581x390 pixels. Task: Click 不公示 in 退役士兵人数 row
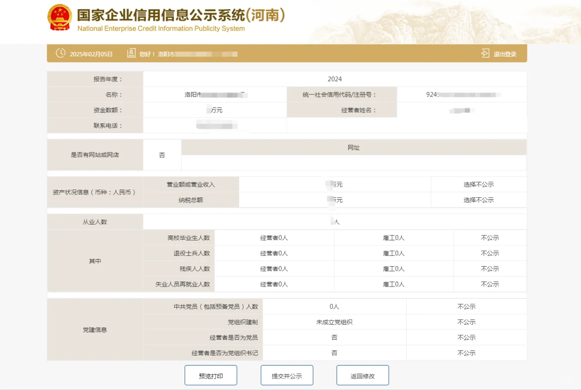pyautogui.click(x=490, y=253)
